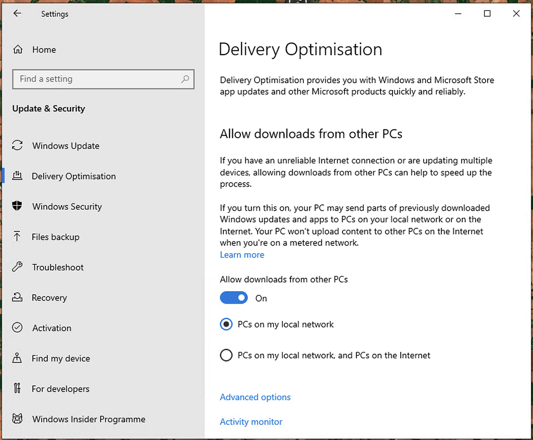Click the Home house icon
The height and width of the screenshot is (440, 533).
tap(18, 50)
